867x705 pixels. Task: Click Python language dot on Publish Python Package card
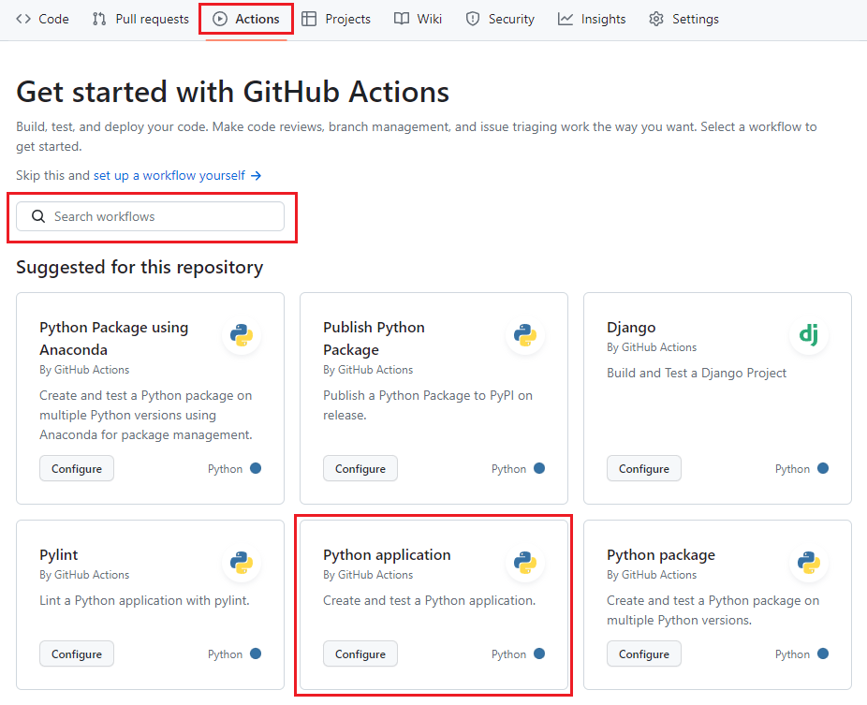click(x=539, y=468)
